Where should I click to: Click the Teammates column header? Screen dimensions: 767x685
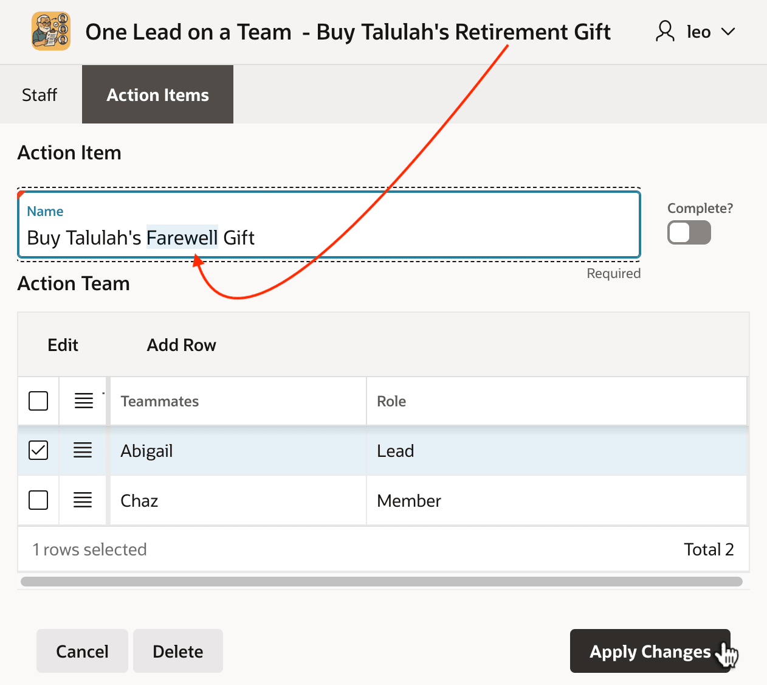[238, 401]
